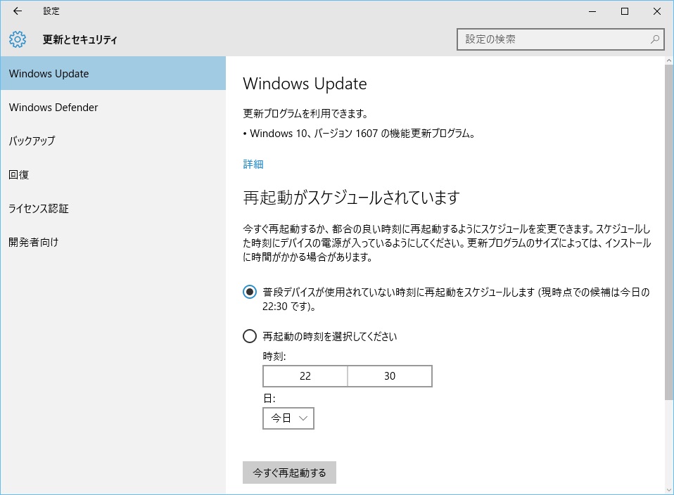Open the Windows Defender section
Screen dimensions: 674x495
pyautogui.click(x=113, y=107)
